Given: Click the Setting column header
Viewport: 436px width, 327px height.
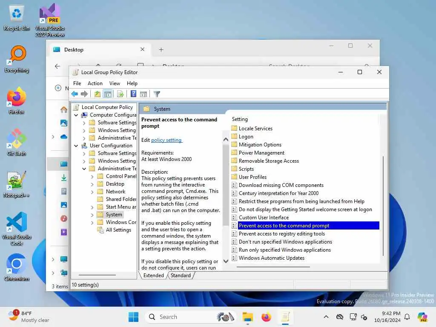Looking at the screenshot, I should pos(240,119).
